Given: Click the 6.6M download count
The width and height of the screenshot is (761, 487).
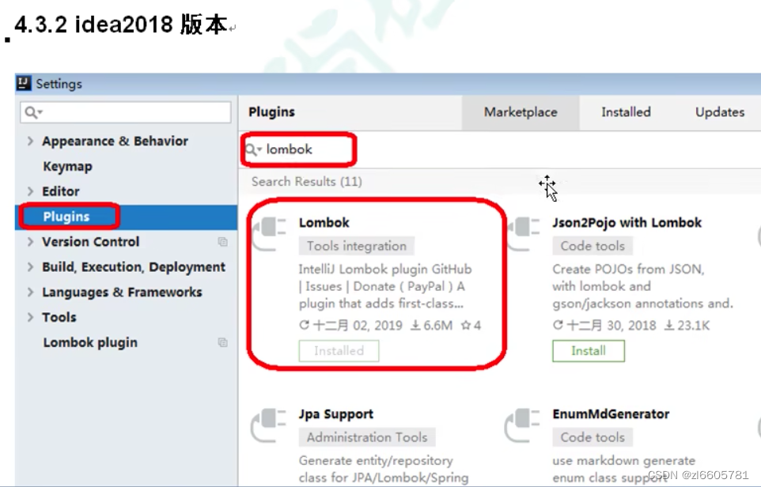Looking at the screenshot, I should click(x=437, y=325).
